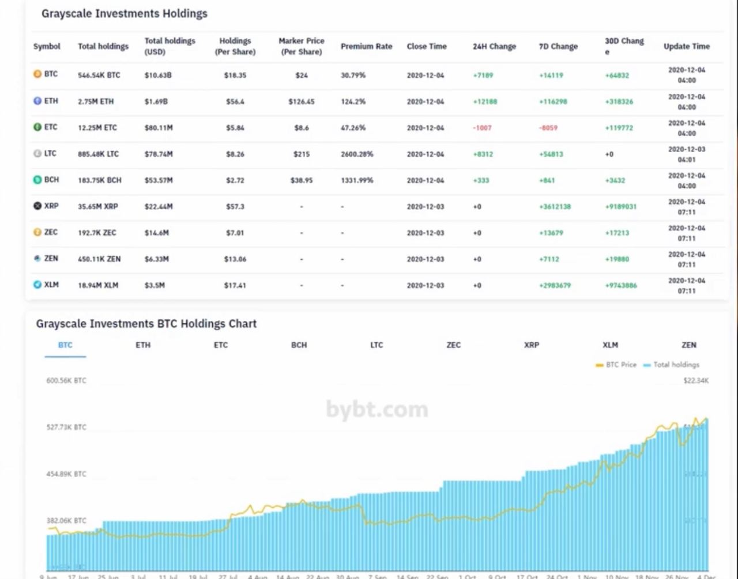Viewport: 738px width, 579px height.
Task: Open the BCH chart tab
Action: (x=299, y=345)
